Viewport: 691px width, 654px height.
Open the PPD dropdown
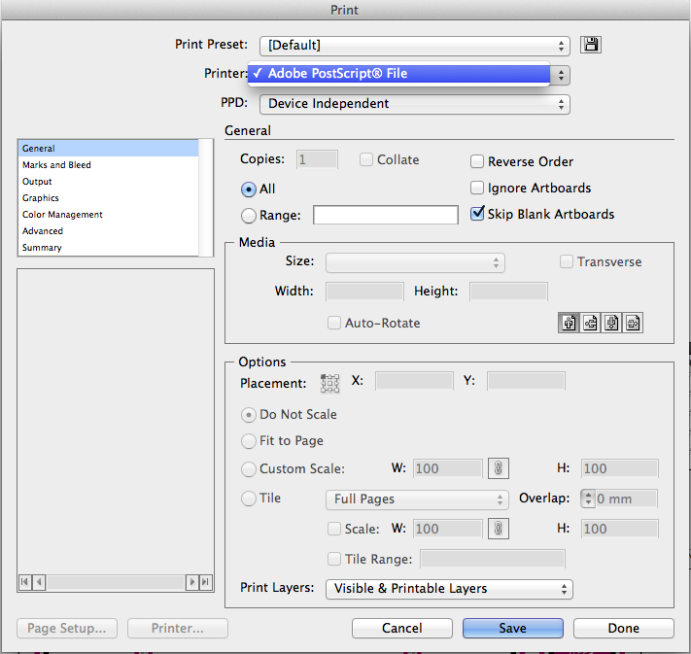click(x=415, y=104)
